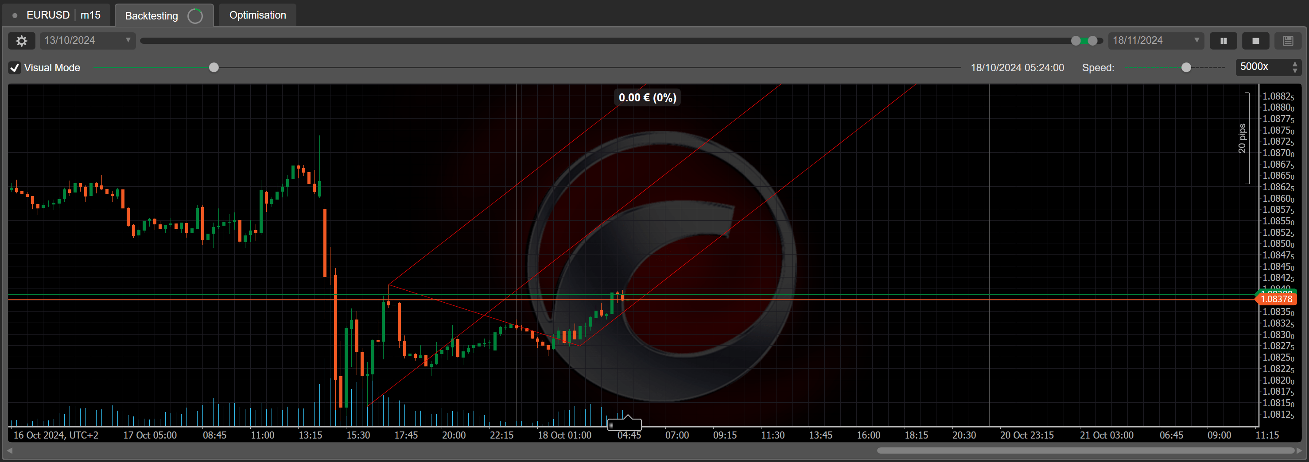Pause the running backtest
The image size is (1309, 462).
[1223, 41]
